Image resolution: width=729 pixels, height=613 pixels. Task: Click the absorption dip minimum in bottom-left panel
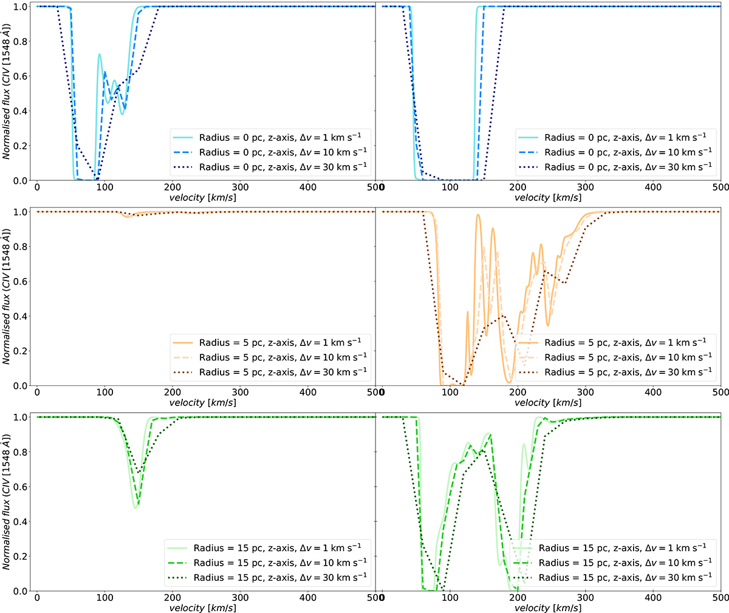tap(135, 507)
